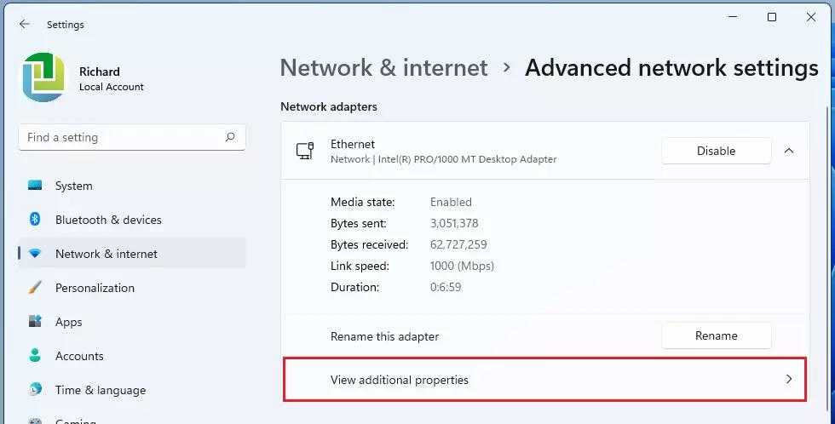
Task: Focus the Find a setting search box
Action: click(x=124, y=137)
